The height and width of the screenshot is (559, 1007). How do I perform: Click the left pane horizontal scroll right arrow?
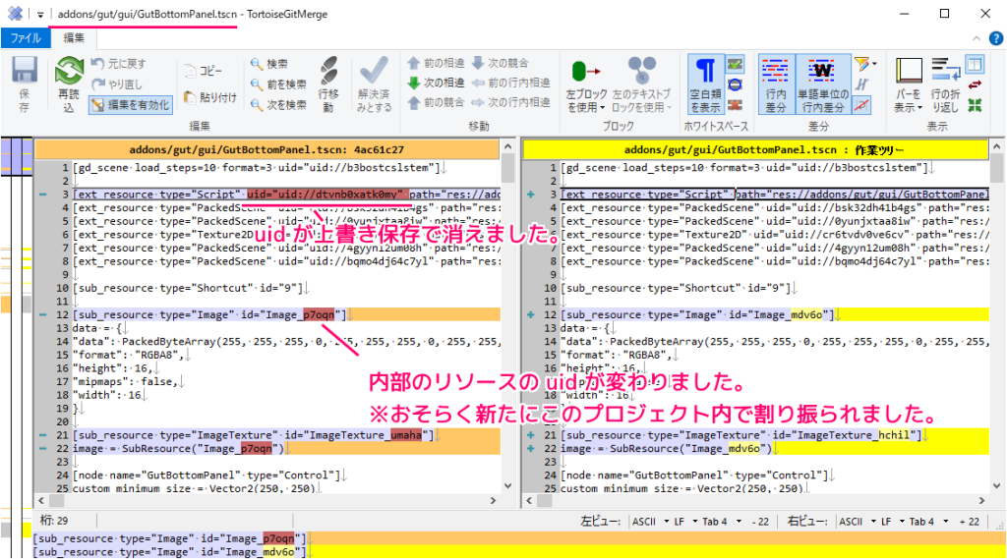494,501
